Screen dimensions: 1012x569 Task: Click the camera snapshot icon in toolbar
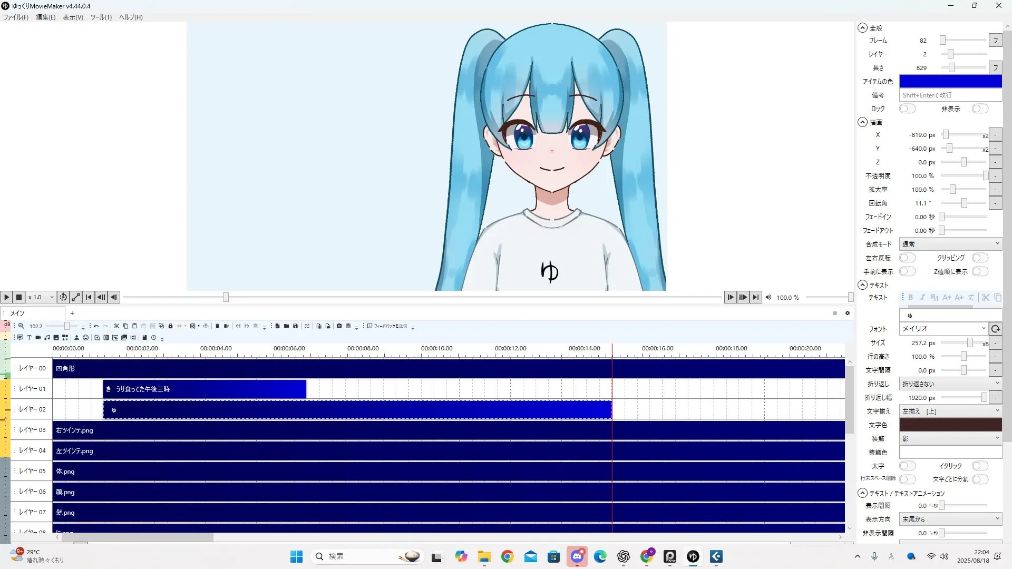pos(339,326)
